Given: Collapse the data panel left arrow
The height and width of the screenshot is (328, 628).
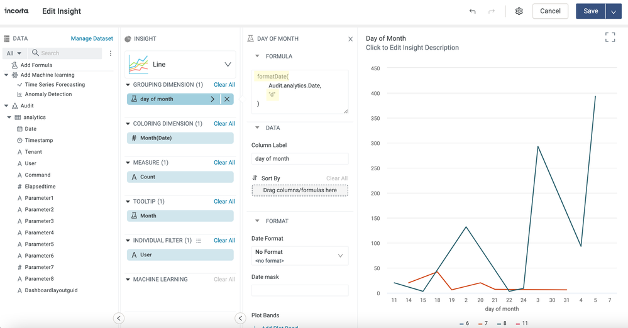Looking at the screenshot, I should pyautogui.click(x=119, y=318).
